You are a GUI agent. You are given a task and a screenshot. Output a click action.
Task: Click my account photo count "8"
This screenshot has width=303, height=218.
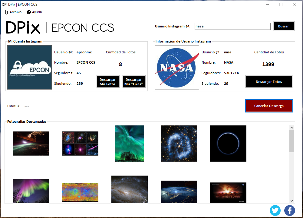coord(120,64)
